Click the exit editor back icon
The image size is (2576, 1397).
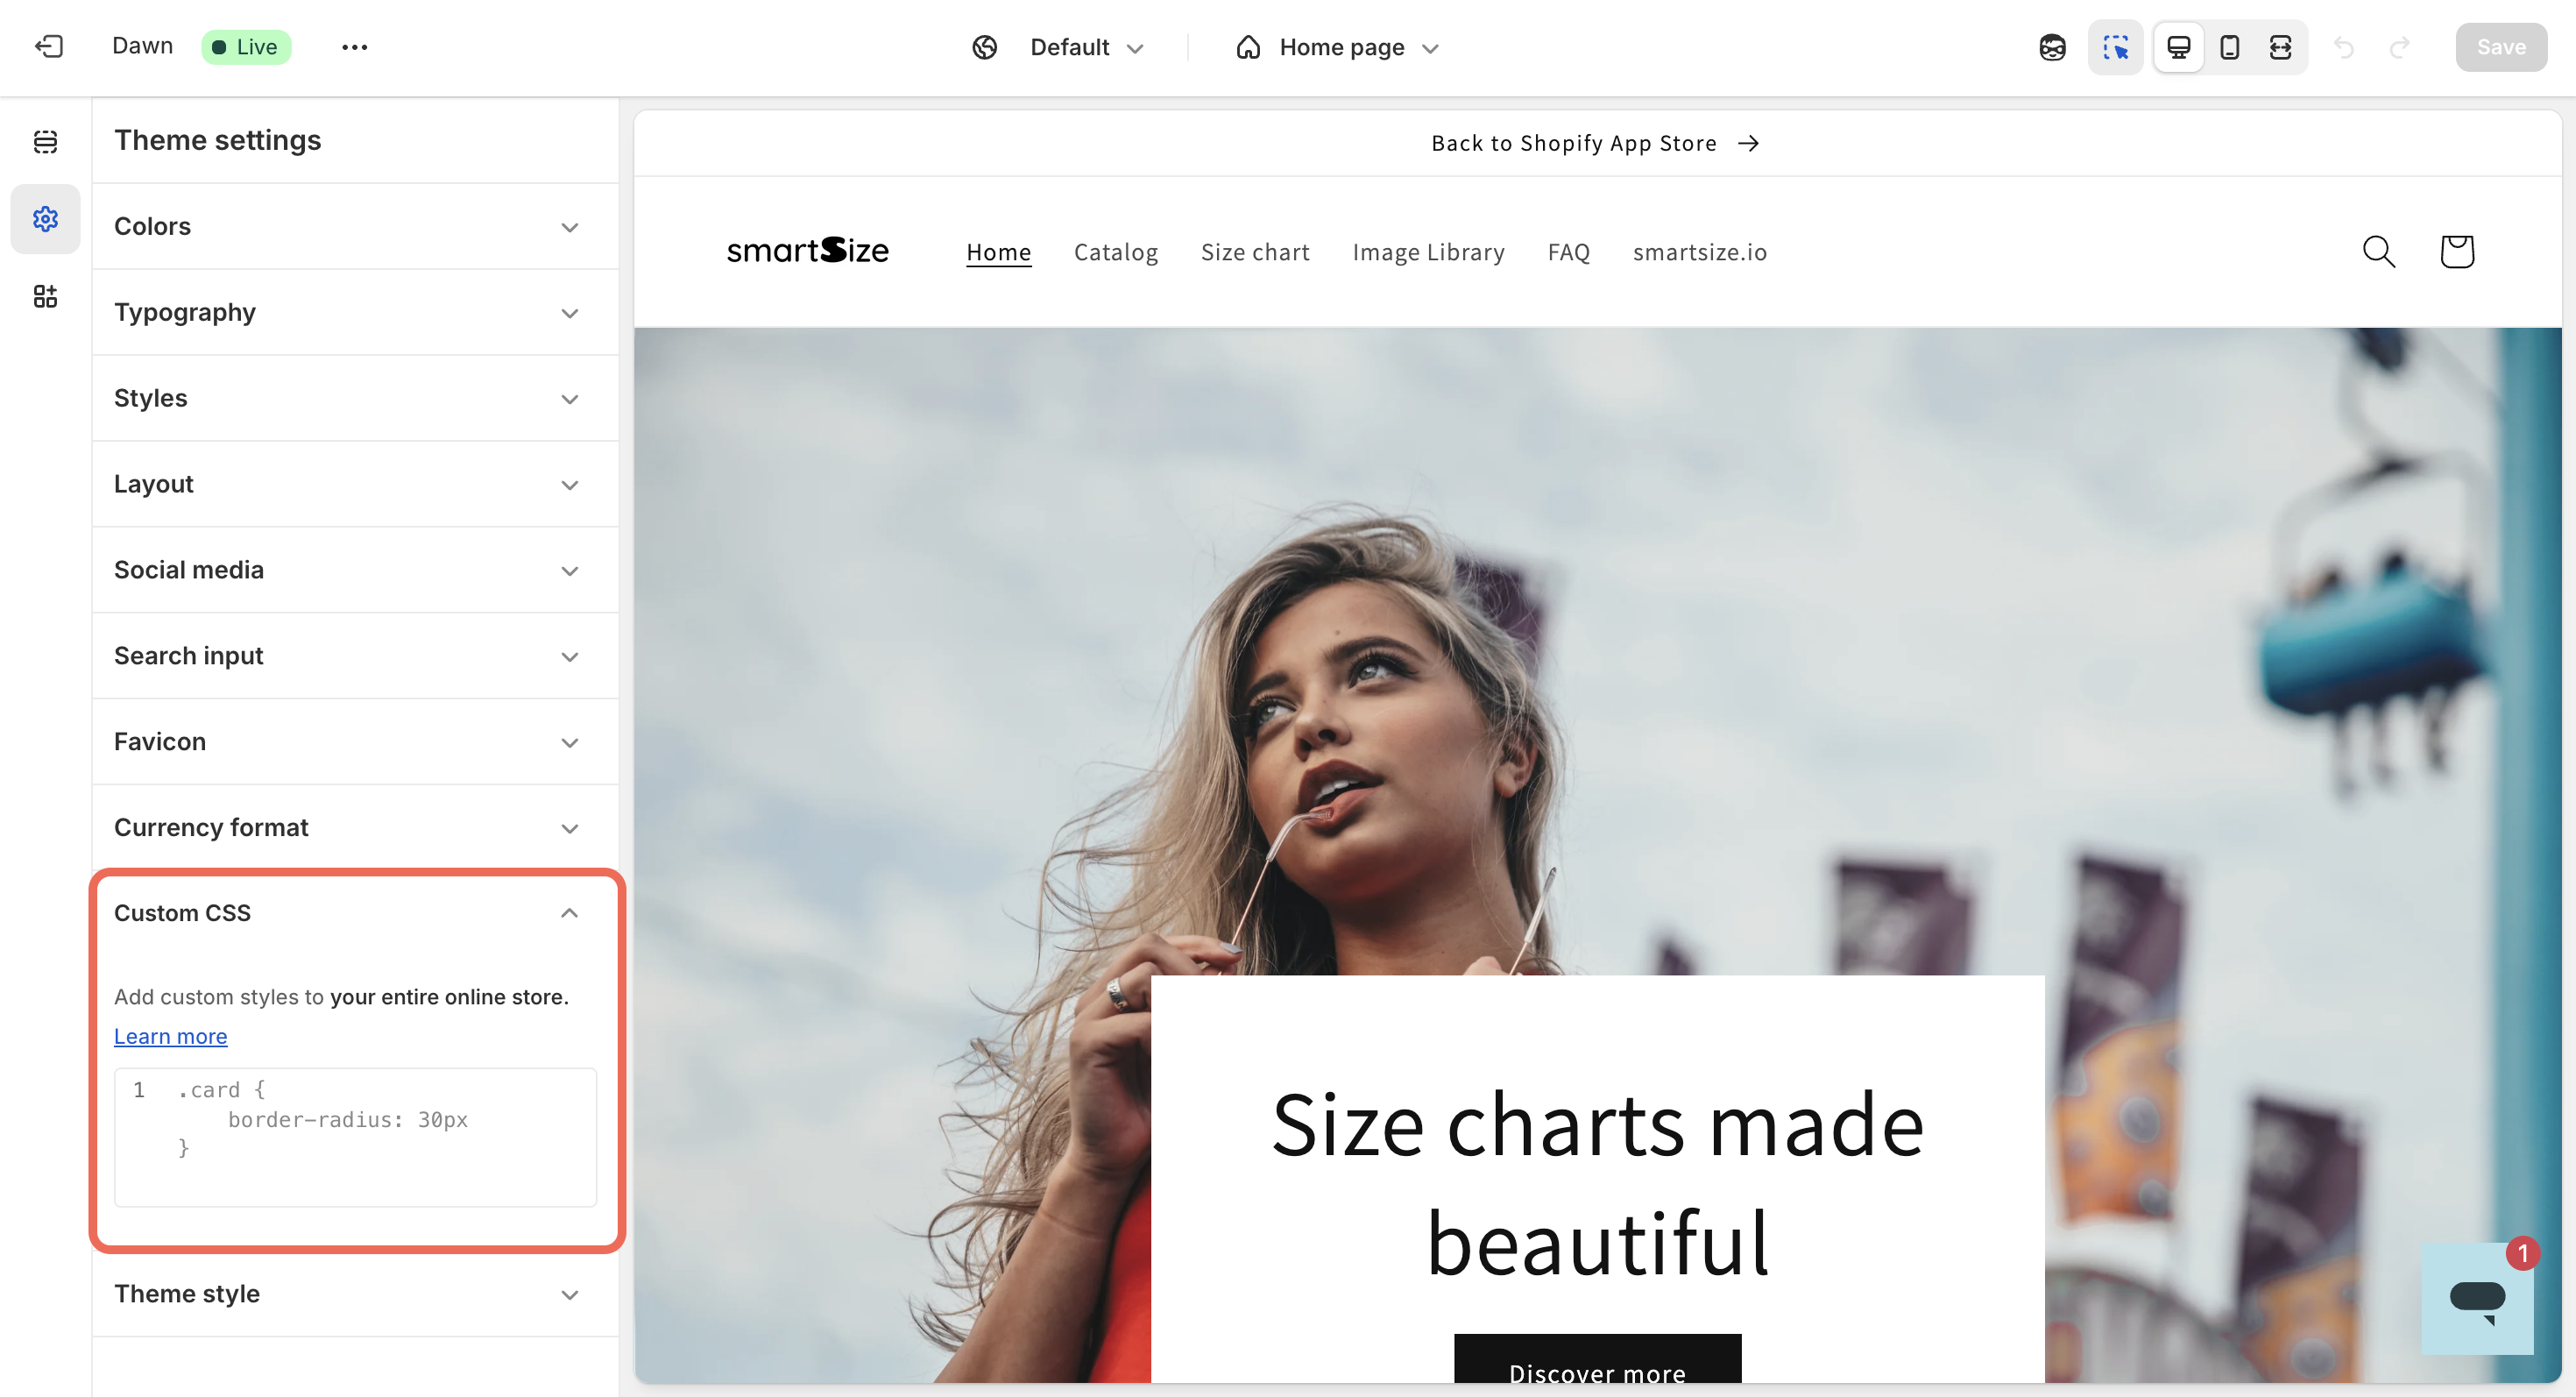pyautogui.click(x=49, y=47)
